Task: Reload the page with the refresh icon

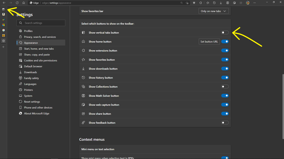Action: point(17,3)
